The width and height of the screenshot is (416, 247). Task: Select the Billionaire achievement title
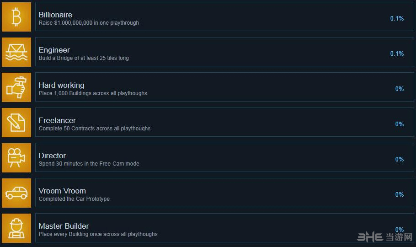click(x=55, y=15)
